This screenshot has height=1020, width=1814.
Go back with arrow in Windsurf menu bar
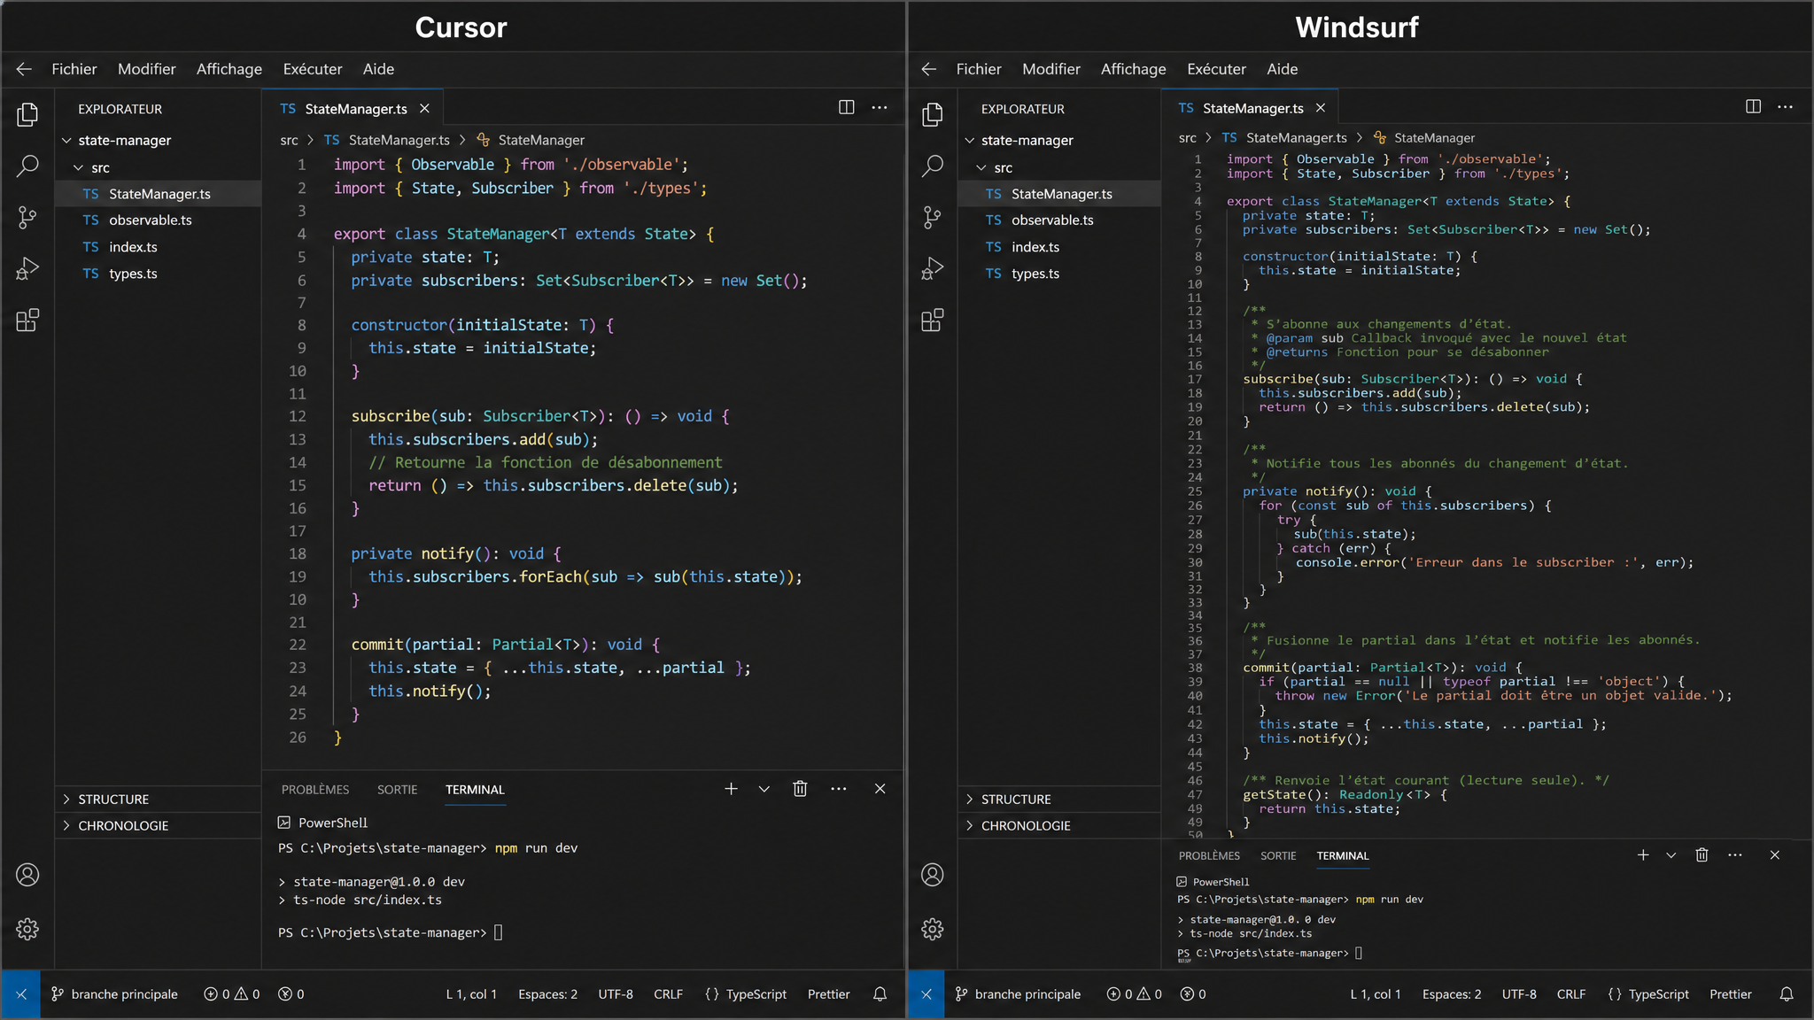(x=928, y=69)
